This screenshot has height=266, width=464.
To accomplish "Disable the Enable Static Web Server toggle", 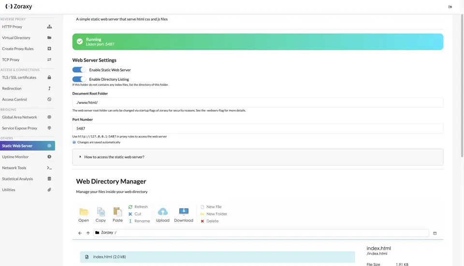I will [79, 70].
